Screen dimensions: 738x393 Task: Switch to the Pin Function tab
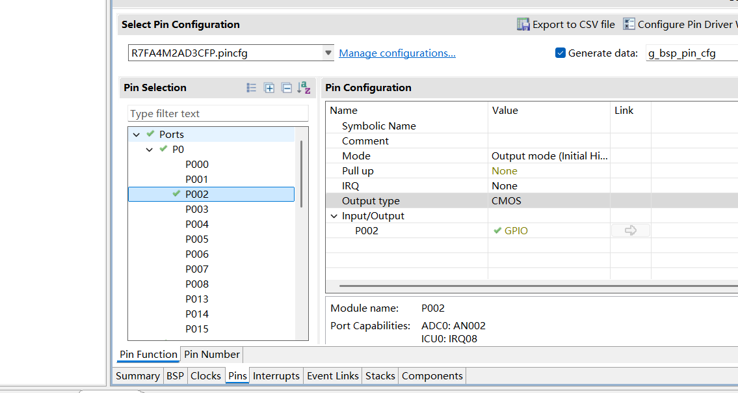click(148, 355)
